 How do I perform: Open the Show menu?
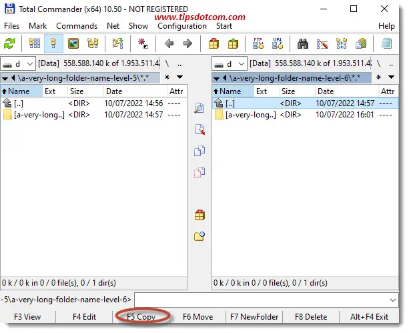[138, 26]
